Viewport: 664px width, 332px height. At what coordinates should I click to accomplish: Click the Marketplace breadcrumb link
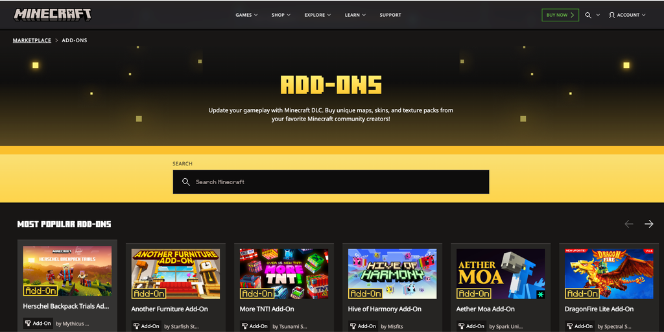[32, 40]
